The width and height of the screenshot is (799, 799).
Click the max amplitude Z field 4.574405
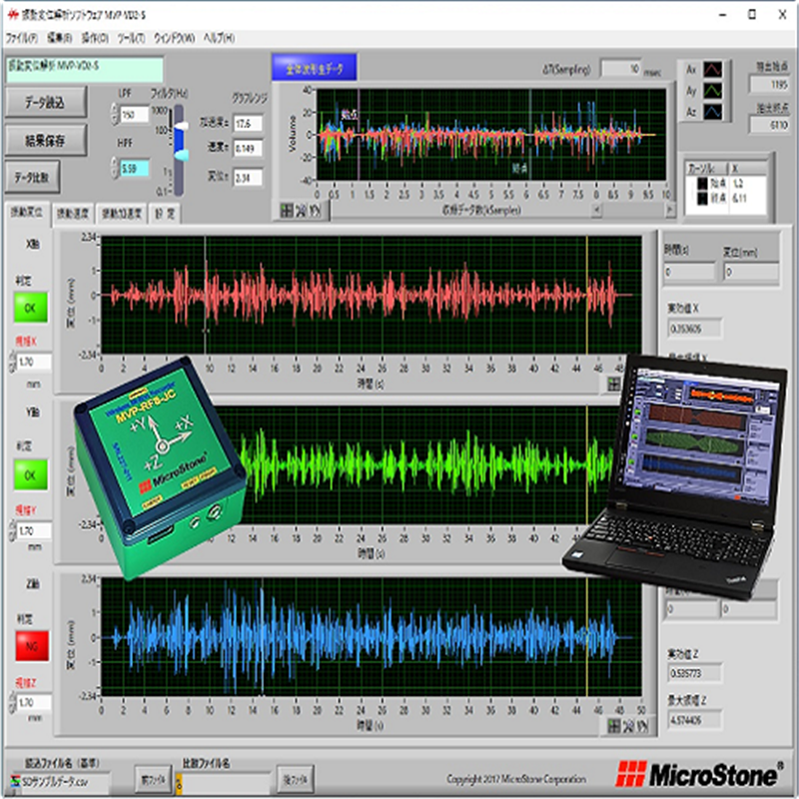[694, 720]
